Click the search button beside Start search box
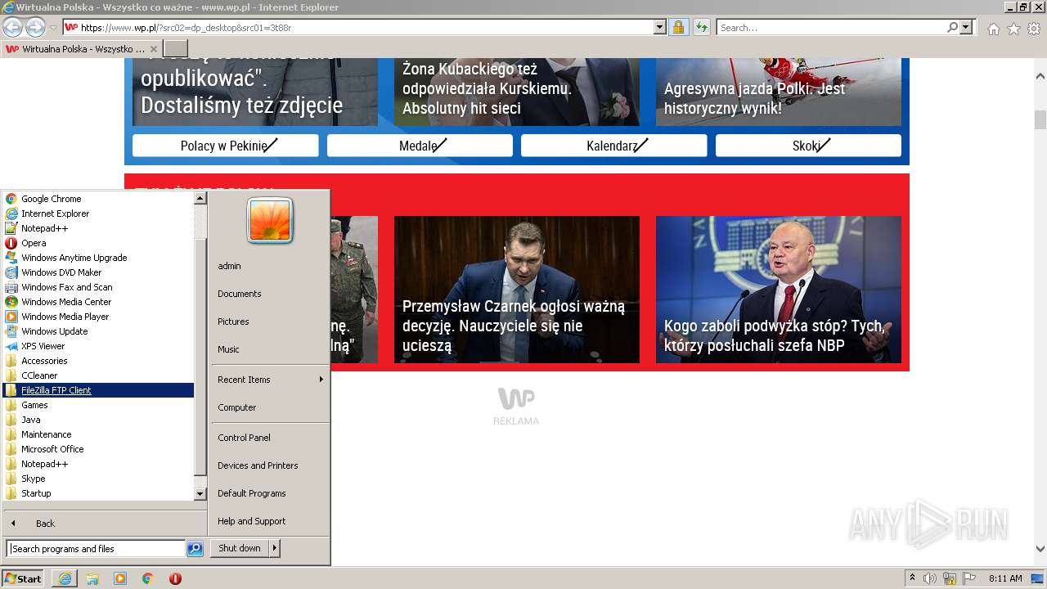This screenshot has width=1047, height=589. click(x=195, y=549)
